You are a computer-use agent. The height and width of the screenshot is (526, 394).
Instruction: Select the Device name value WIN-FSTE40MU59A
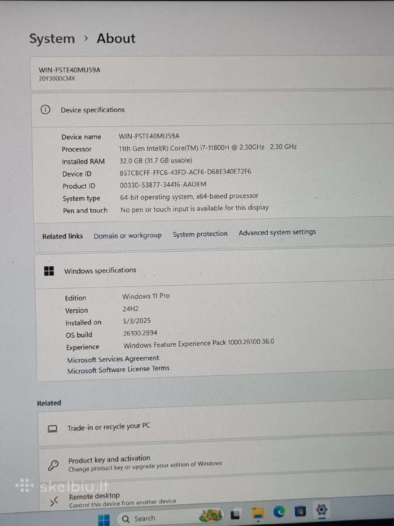(x=149, y=136)
